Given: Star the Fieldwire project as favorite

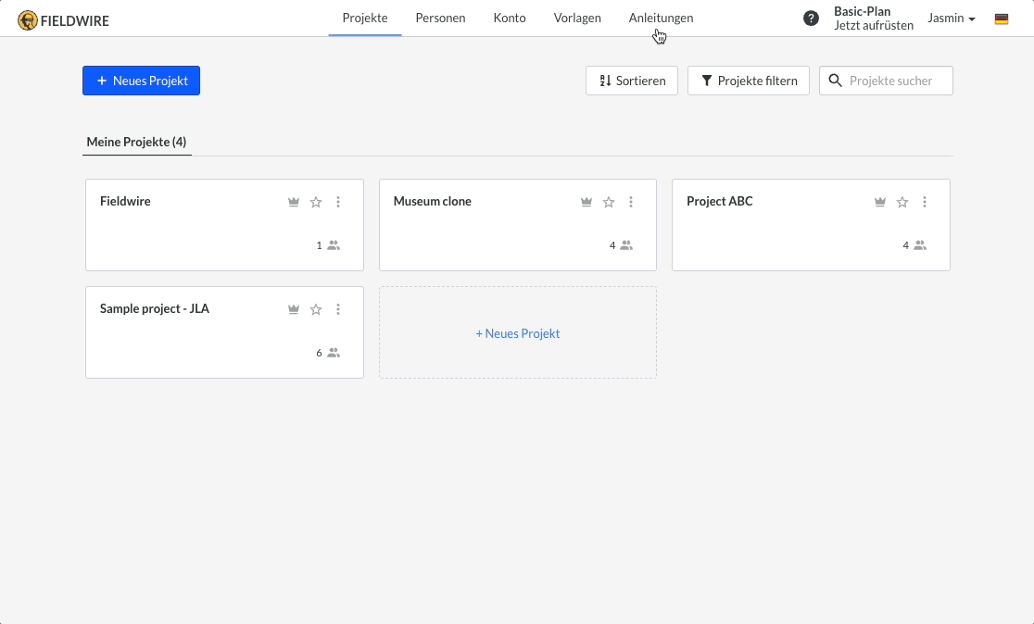Looking at the screenshot, I should tap(316, 202).
